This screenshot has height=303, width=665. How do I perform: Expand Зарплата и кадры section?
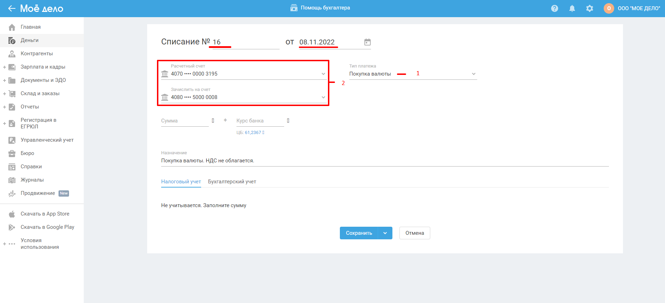tap(5, 67)
